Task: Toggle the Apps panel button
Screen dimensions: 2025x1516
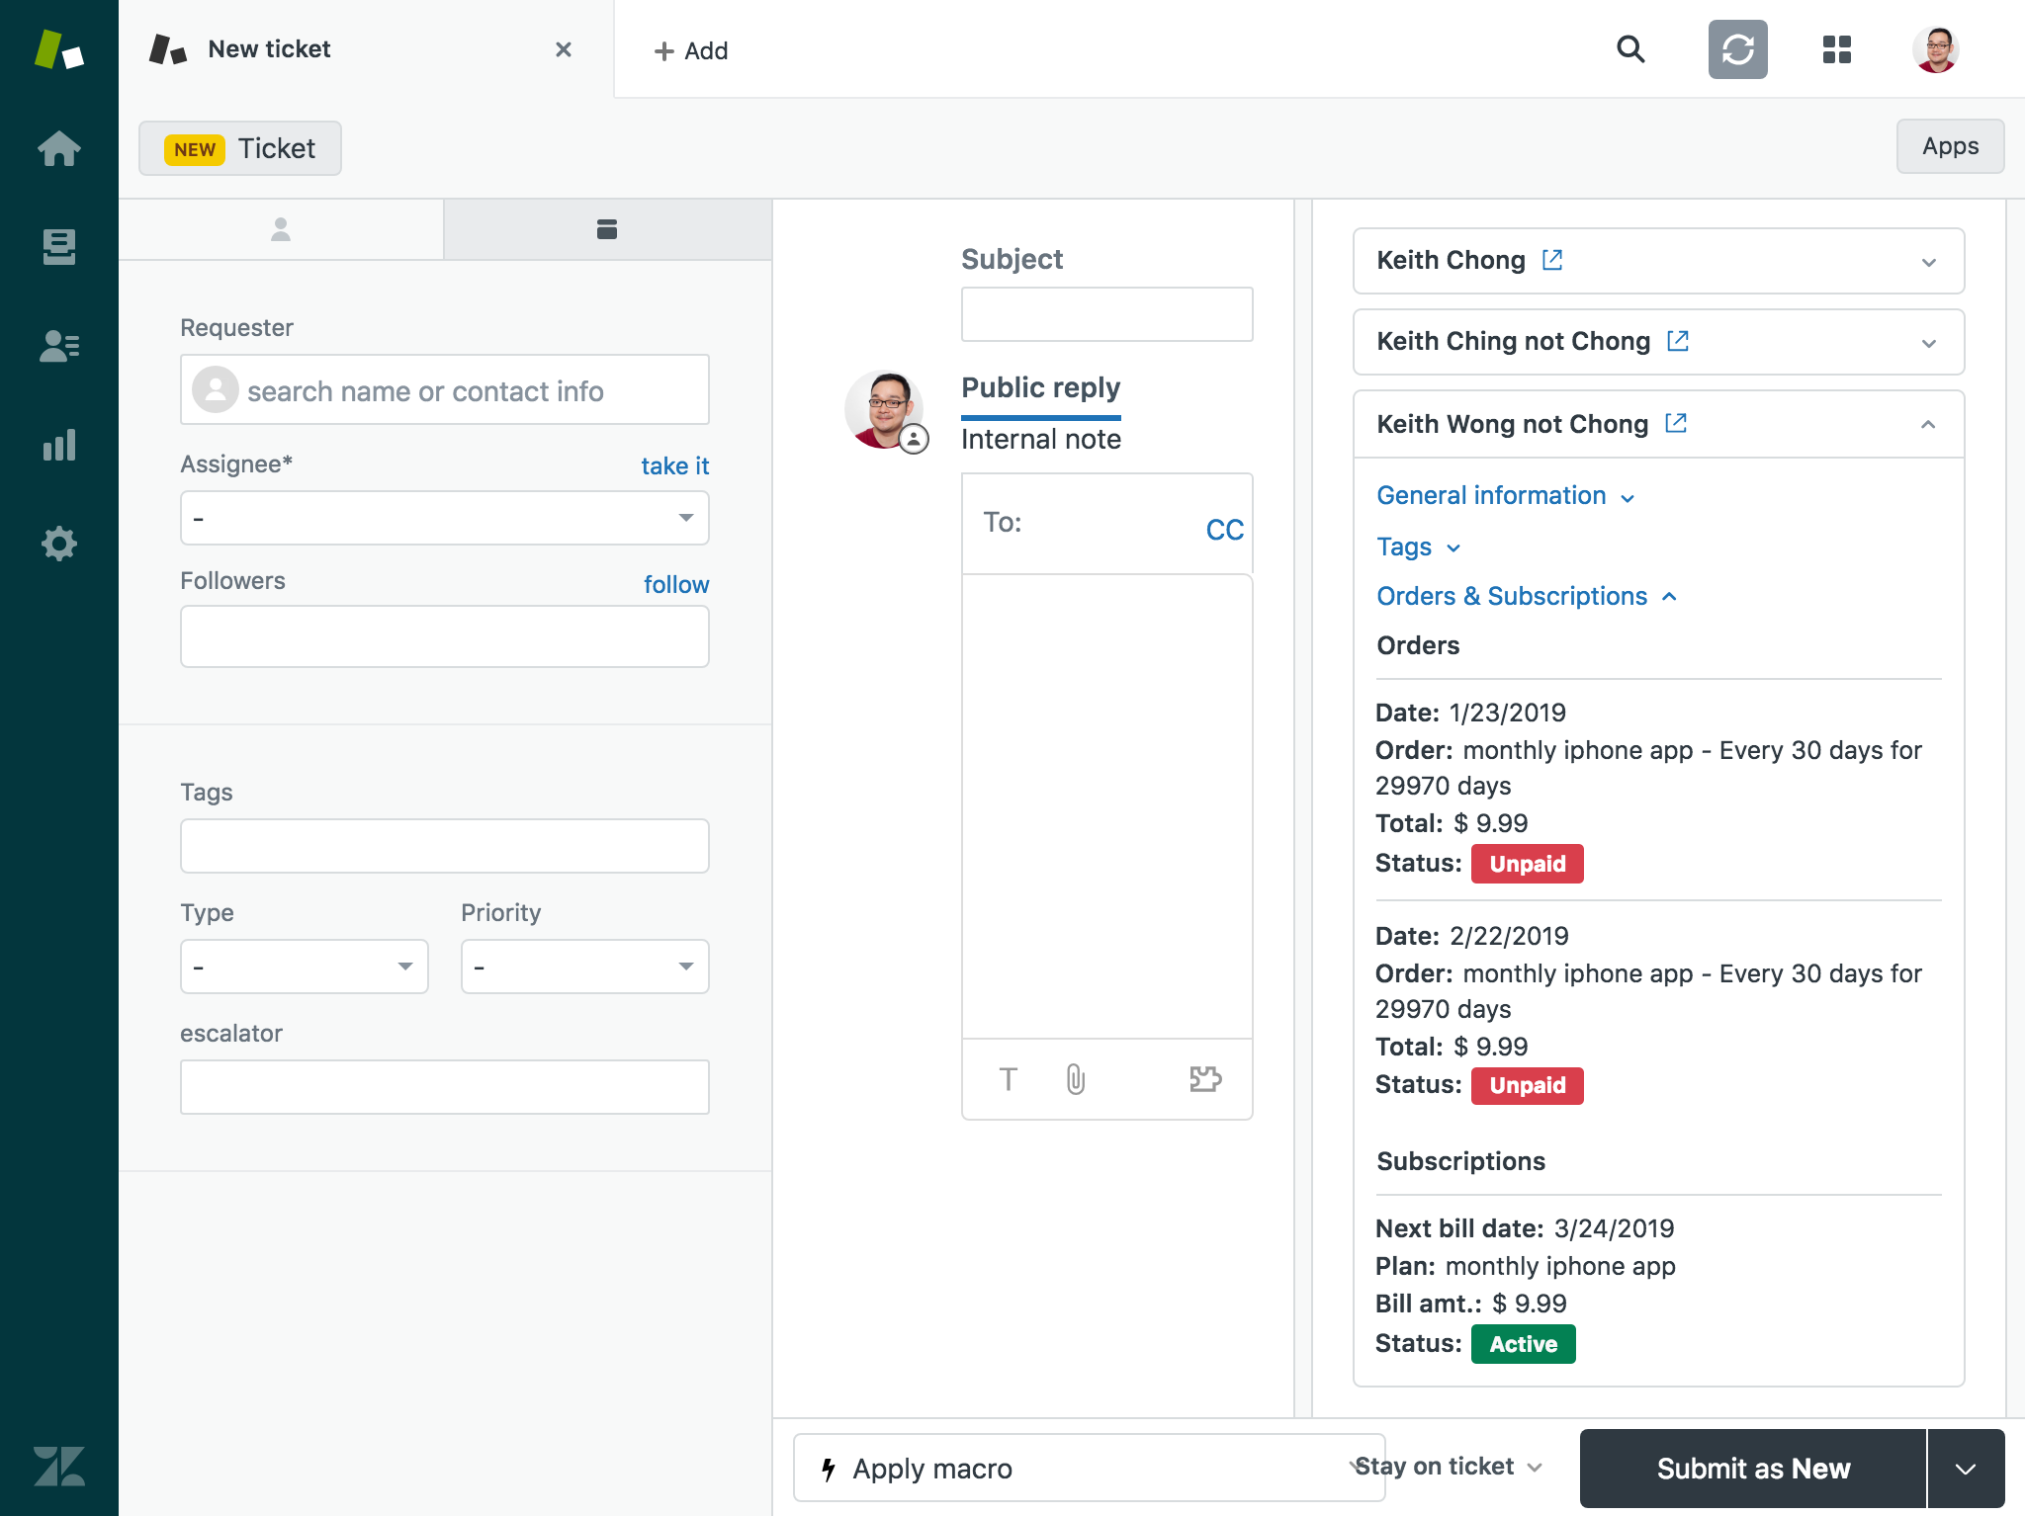Action: tap(1950, 146)
